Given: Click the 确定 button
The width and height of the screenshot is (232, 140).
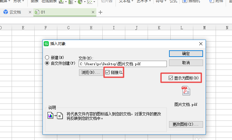Looking at the screenshot, I should tap(186, 54).
